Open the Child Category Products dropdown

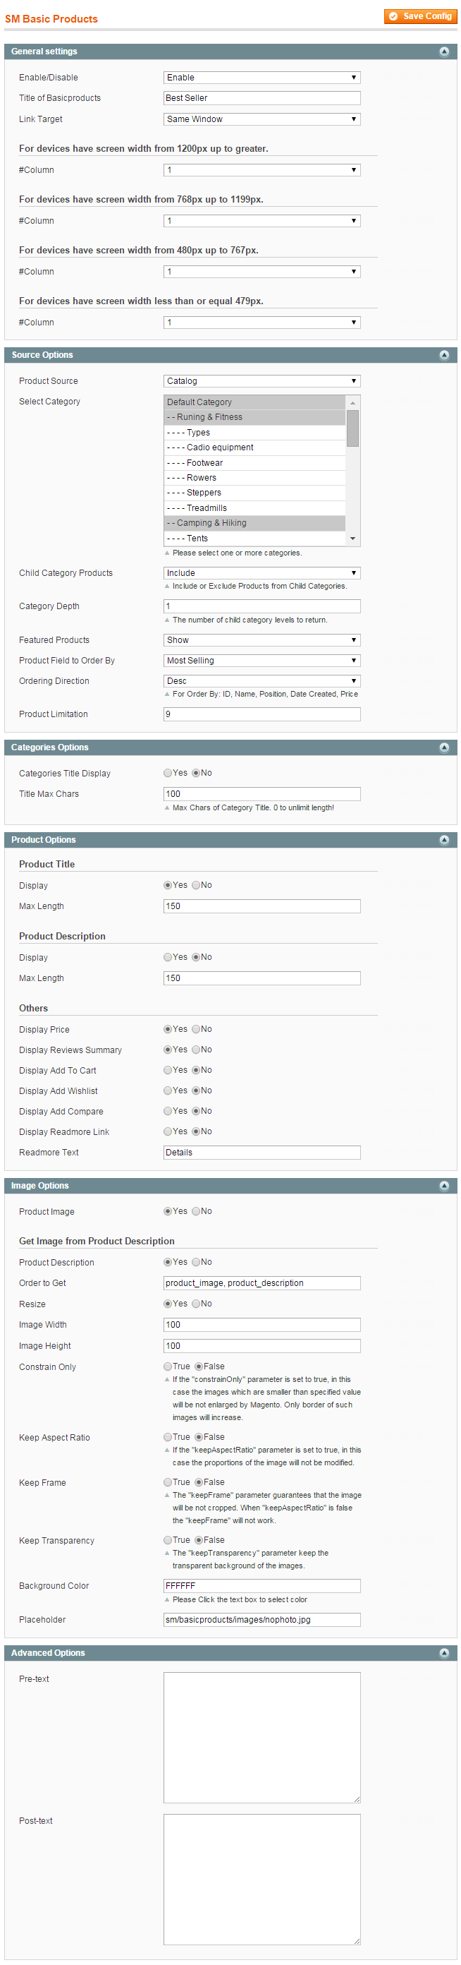tap(262, 574)
